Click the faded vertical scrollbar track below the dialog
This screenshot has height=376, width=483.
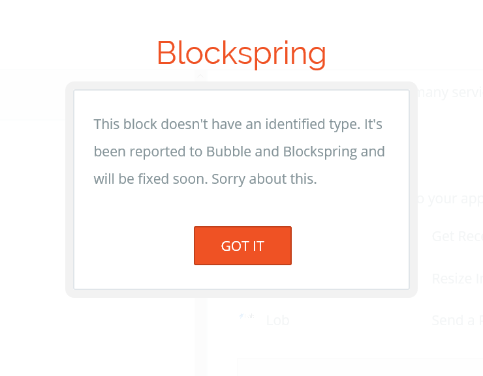pyautogui.click(x=201, y=337)
